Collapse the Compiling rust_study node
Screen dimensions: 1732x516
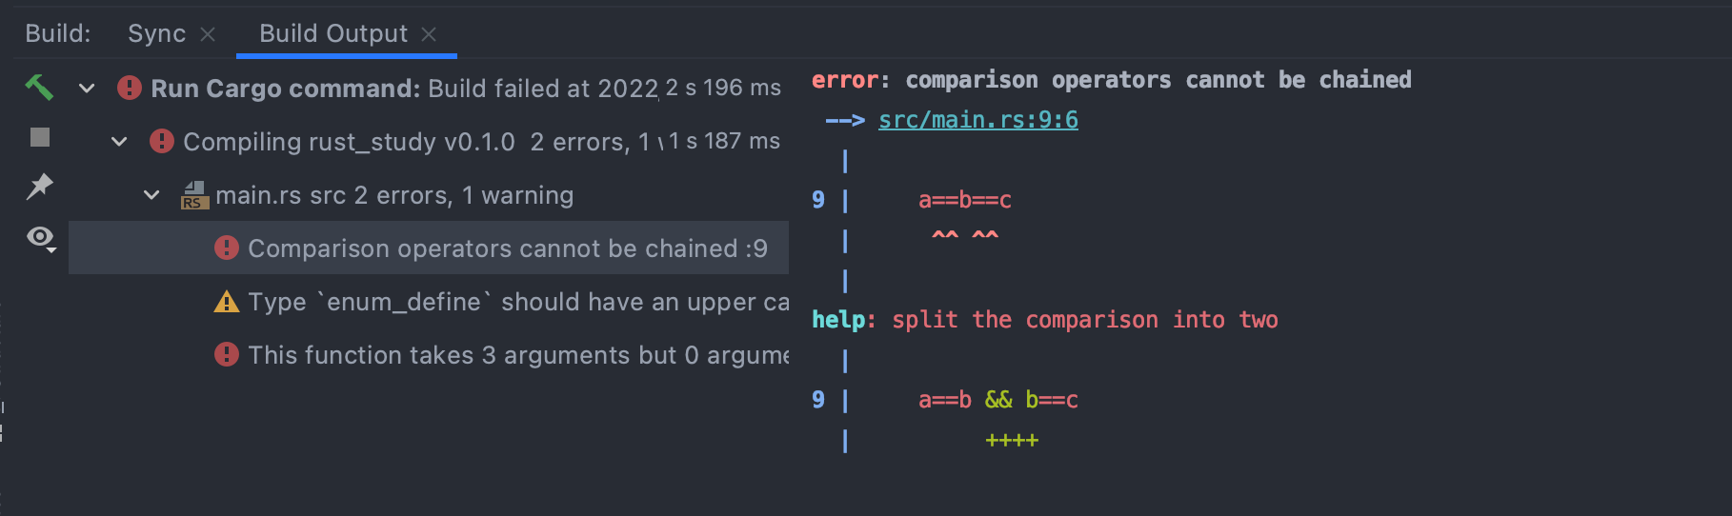[x=119, y=142]
